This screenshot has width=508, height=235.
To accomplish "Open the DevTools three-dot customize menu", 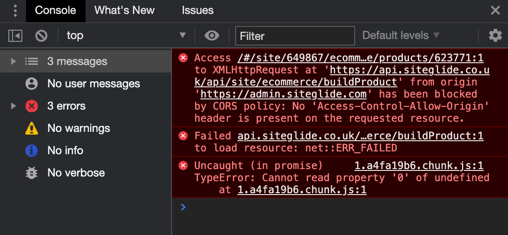I will point(15,11).
